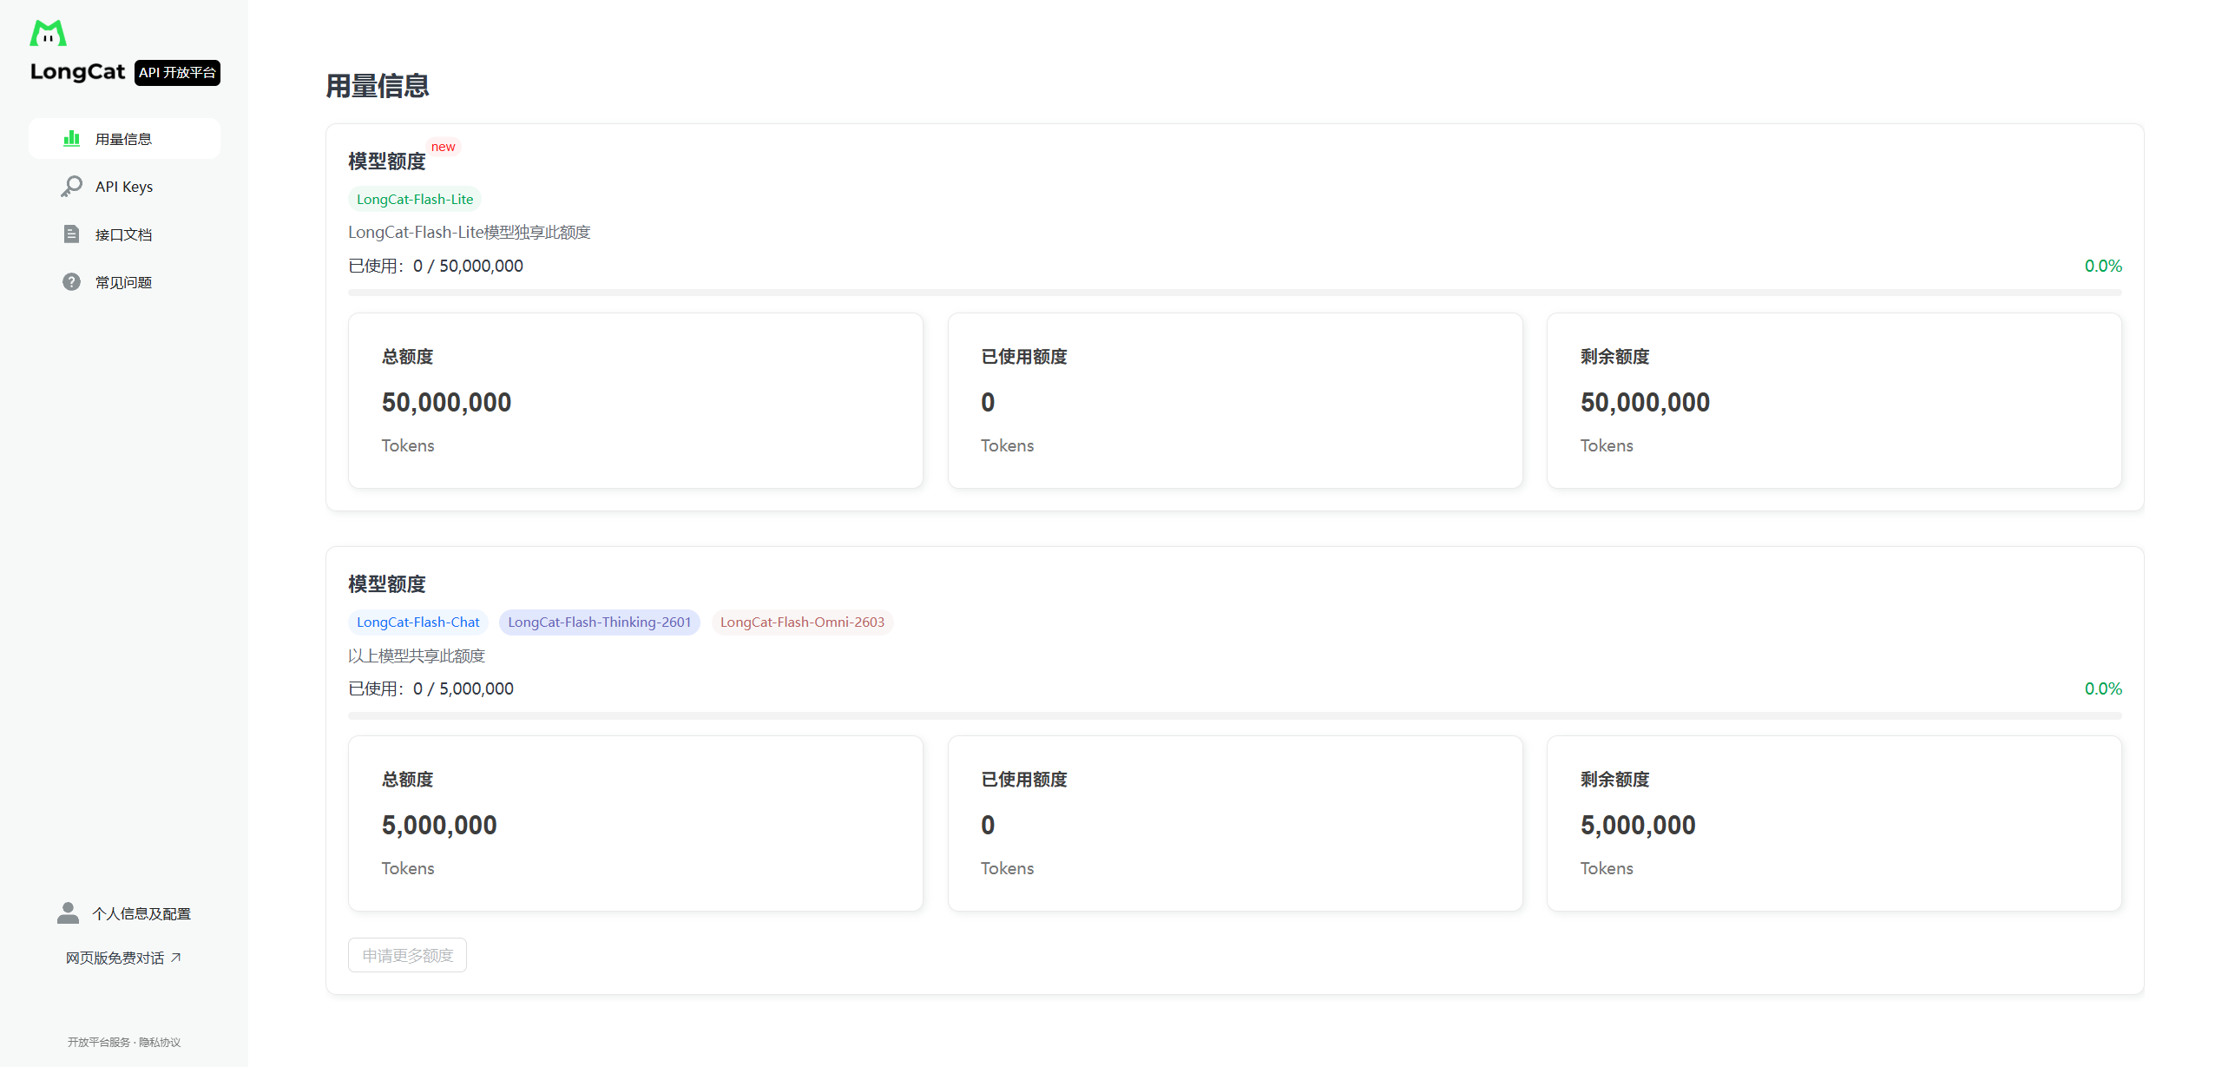Click the 申请更多额度 button
Image resolution: width=2222 pixels, height=1067 pixels.
tap(407, 955)
